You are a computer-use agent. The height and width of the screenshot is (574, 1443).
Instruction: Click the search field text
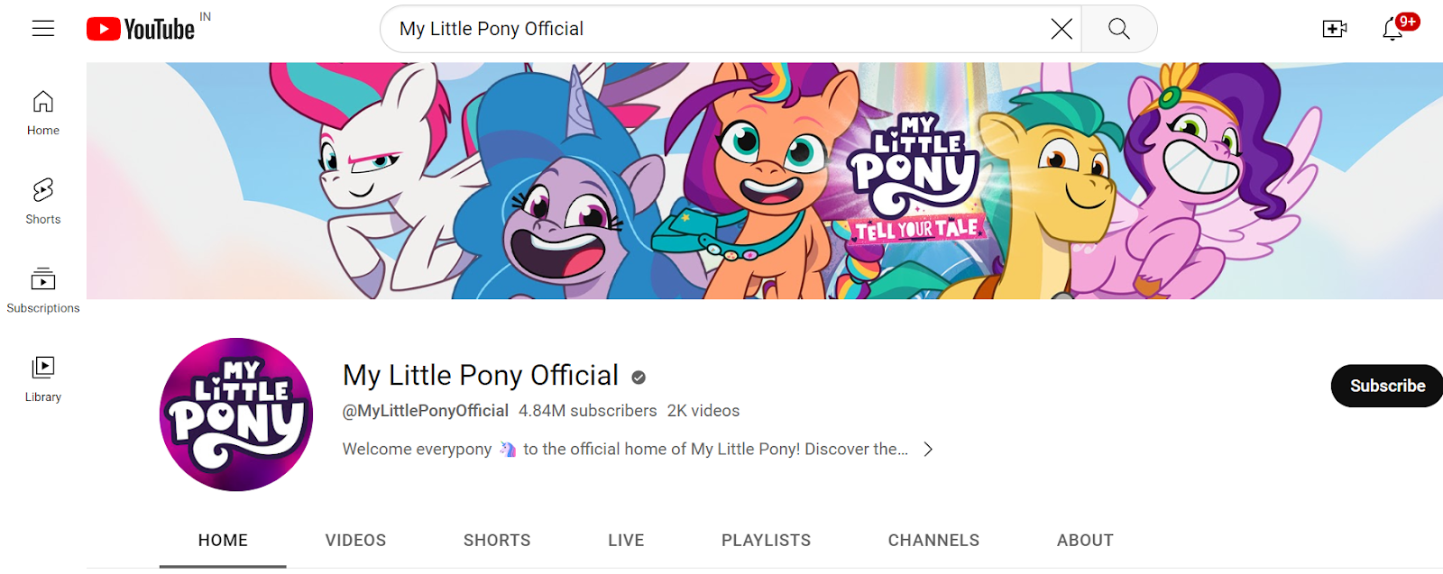coord(492,29)
